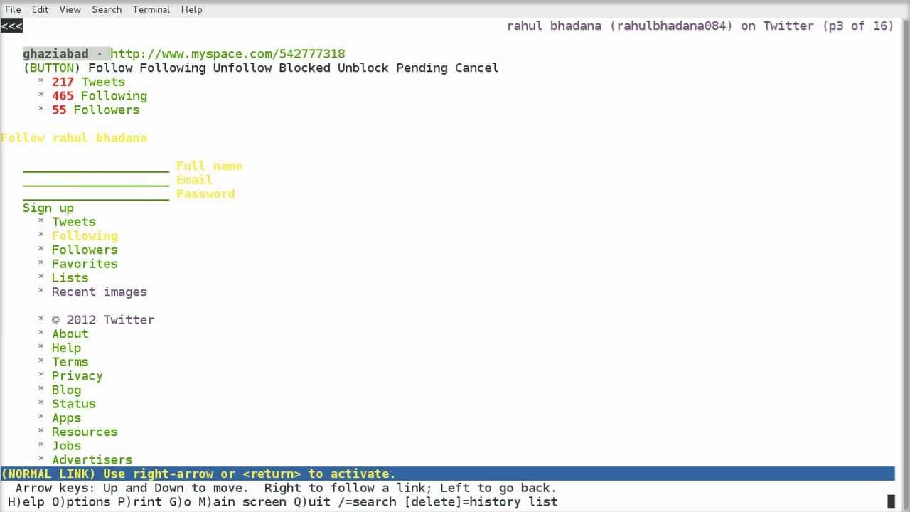Screen dimensions: 910x512
Task: Open the 217 Tweets link
Action: 88,82
